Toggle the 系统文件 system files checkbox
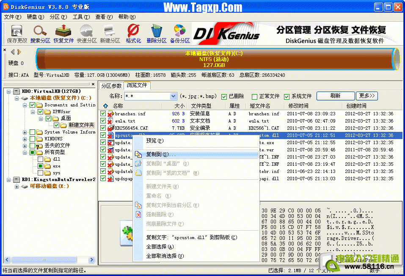The height and width of the screenshot is (276, 405). tap(287, 97)
